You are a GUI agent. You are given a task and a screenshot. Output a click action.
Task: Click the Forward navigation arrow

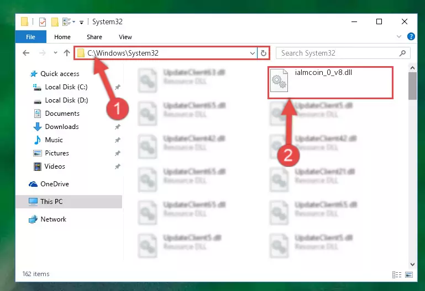tap(43, 53)
